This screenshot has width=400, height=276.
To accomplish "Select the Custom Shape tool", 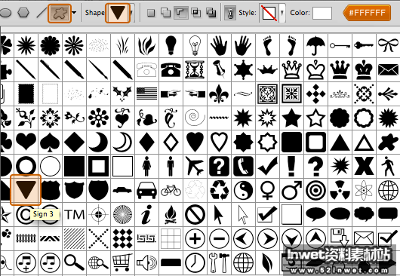I will [60, 13].
